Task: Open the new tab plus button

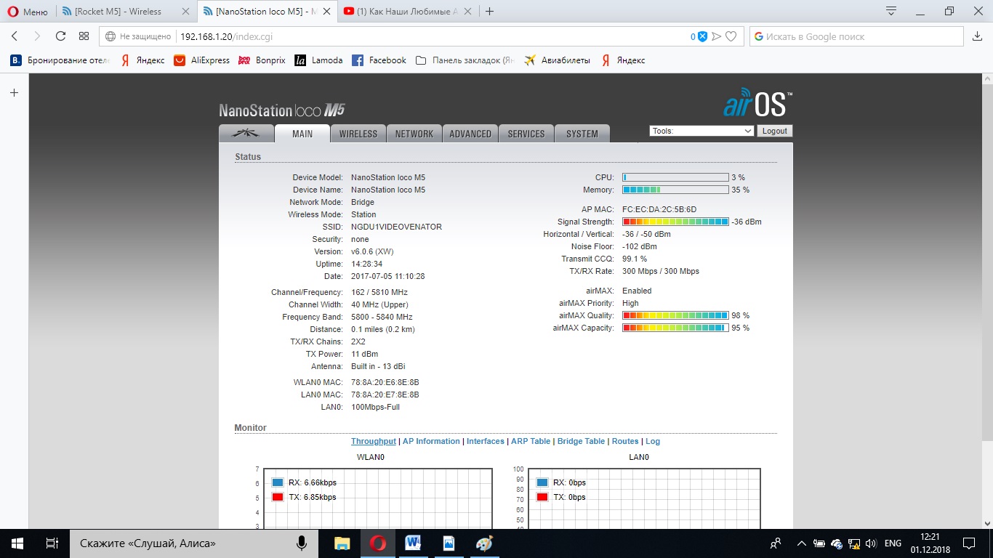Action: 490,12
